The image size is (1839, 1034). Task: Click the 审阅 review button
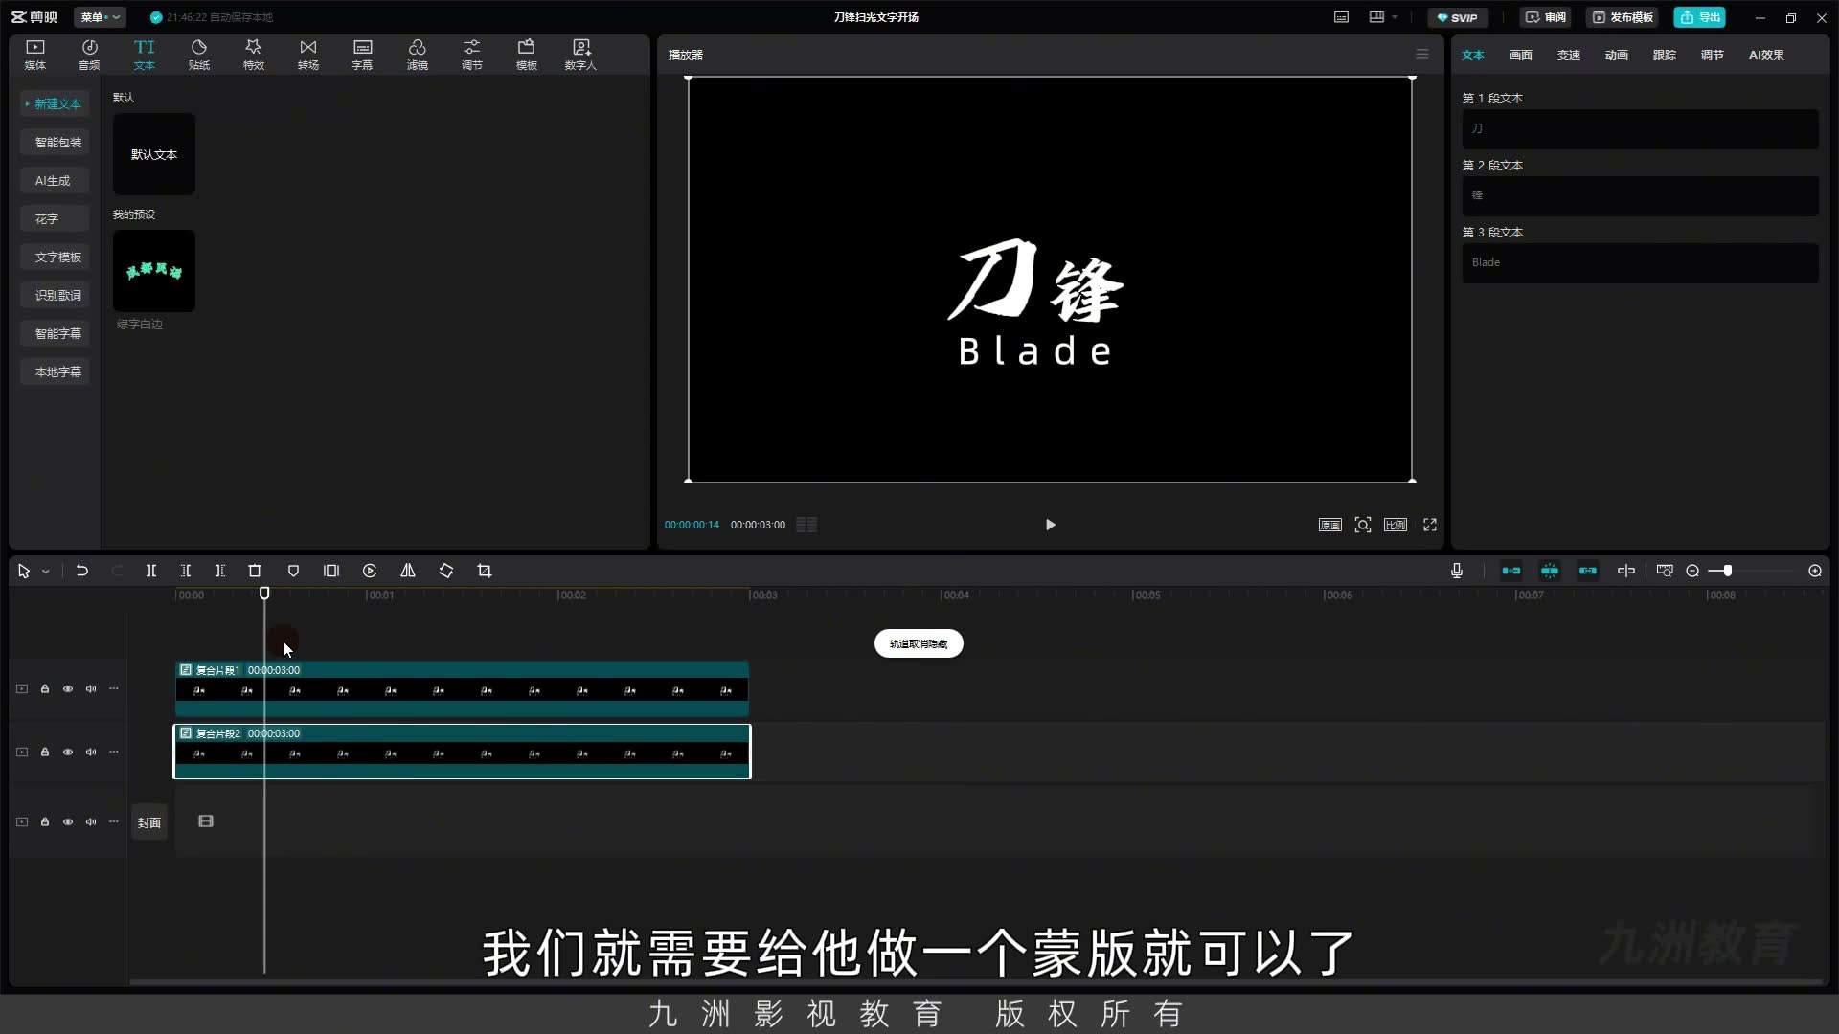click(1545, 17)
